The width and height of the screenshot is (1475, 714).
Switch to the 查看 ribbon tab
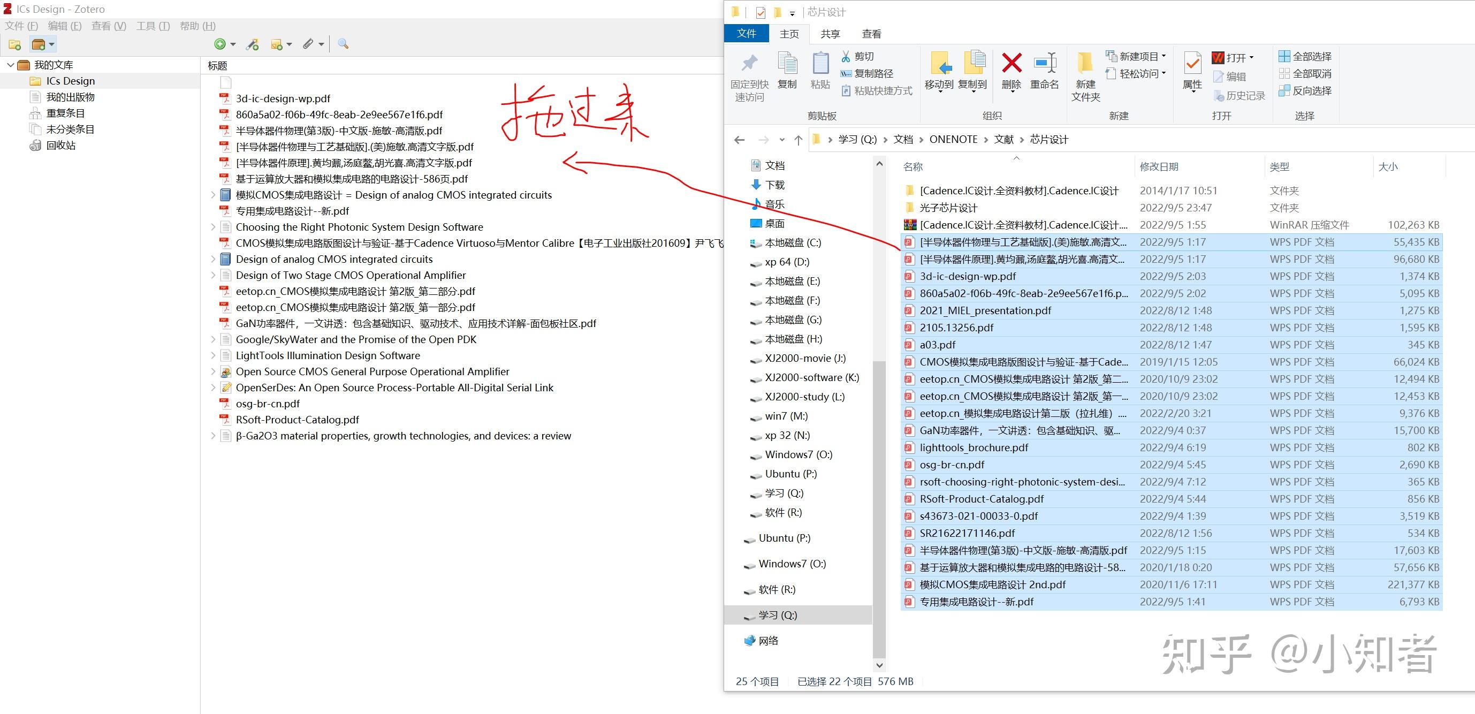[870, 33]
